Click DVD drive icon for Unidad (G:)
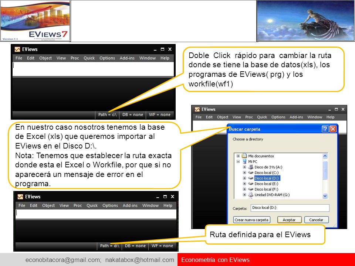Image resolution: width=355 pixels, height=266 pixels. (250, 195)
